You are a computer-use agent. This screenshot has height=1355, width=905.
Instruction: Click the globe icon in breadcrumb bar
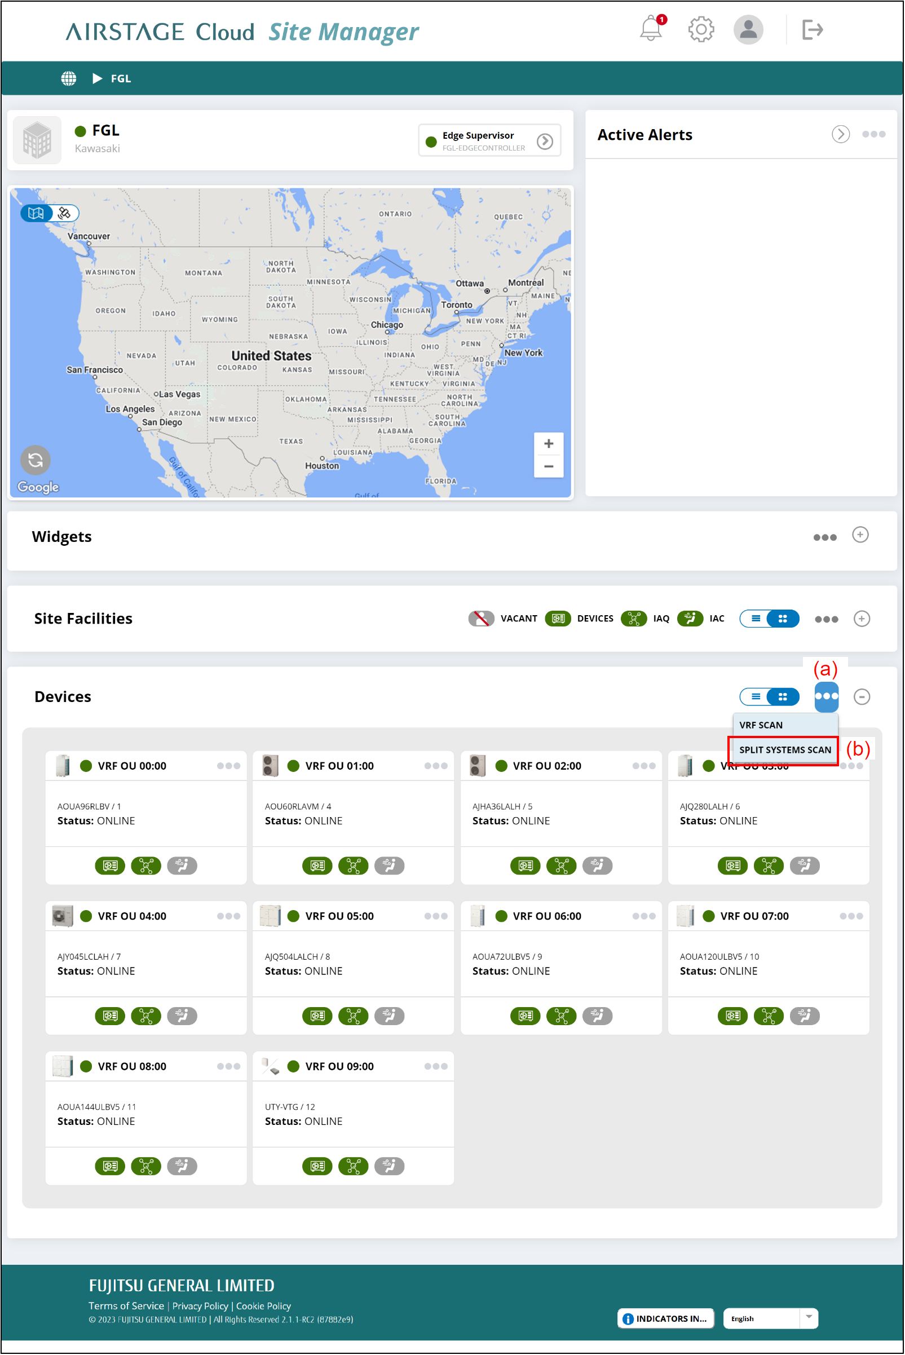coord(69,78)
